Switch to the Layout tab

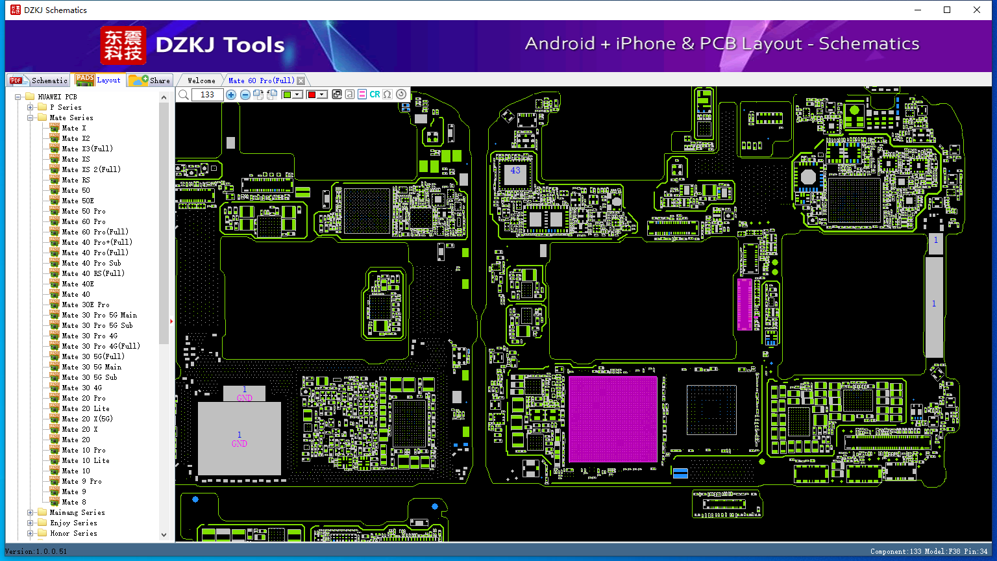98,80
